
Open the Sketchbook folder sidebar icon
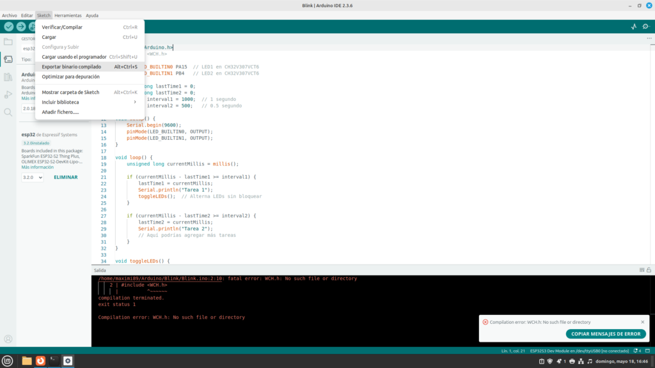(x=8, y=42)
